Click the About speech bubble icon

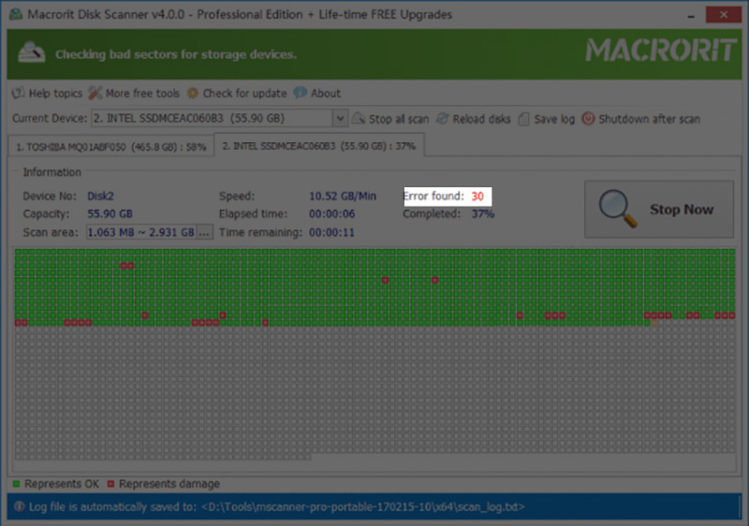click(300, 93)
